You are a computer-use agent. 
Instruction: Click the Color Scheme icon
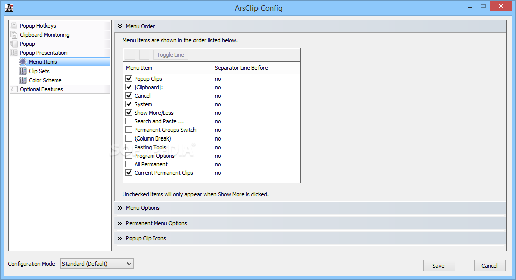point(23,80)
